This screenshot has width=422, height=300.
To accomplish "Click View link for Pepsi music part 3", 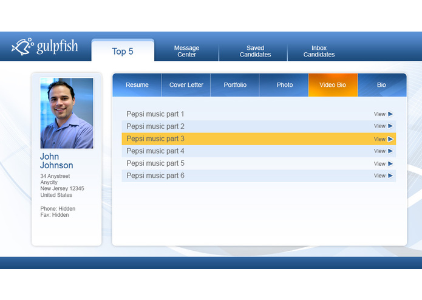I will (x=379, y=139).
